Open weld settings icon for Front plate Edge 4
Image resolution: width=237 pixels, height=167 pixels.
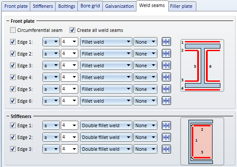[x=166, y=77]
